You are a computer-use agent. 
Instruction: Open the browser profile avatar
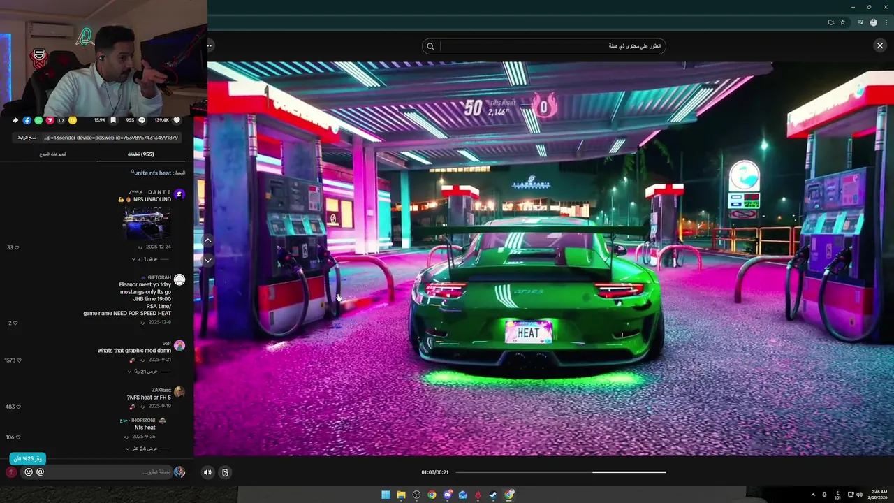coord(873,22)
